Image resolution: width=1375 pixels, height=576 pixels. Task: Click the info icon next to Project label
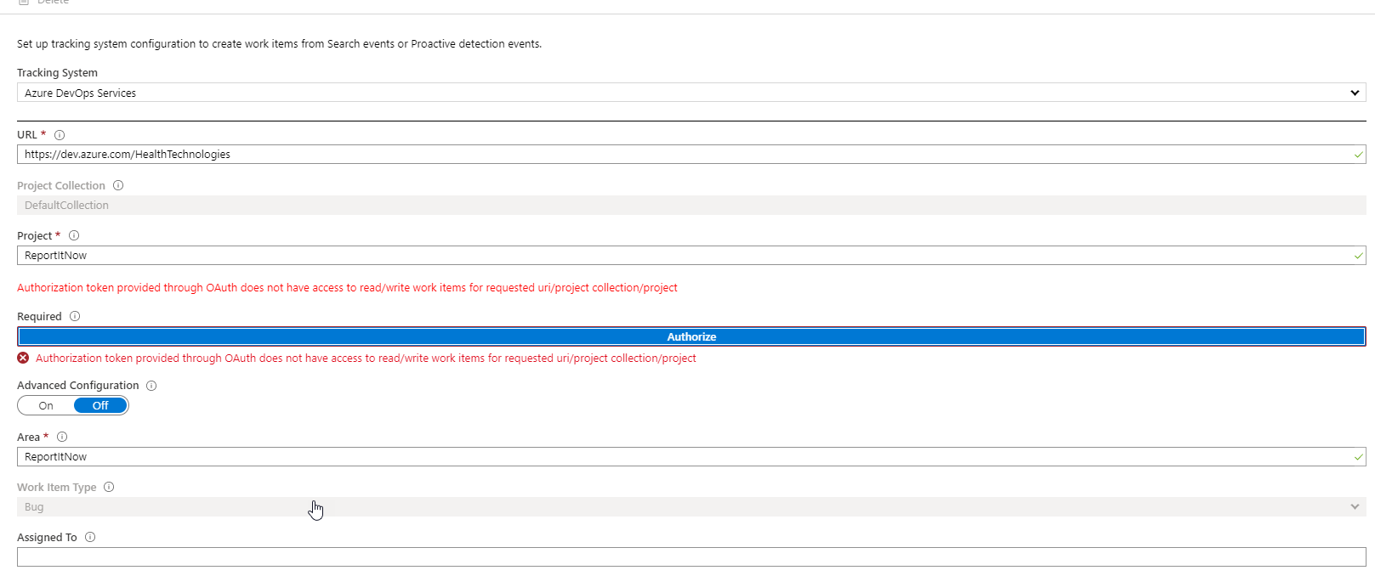[x=74, y=235]
